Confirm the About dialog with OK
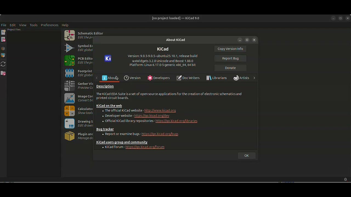The image size is (351, 197). click(x=246, y=156)
